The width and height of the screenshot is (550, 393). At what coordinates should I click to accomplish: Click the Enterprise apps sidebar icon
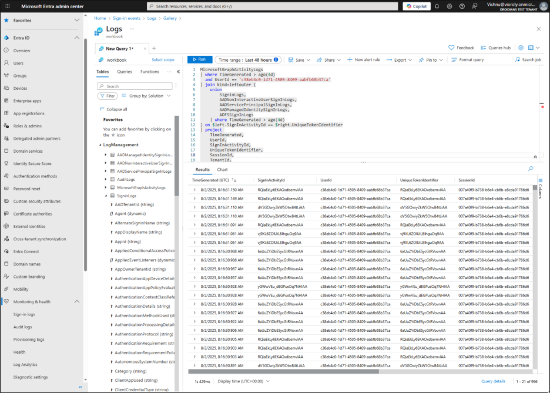(x=6, y=100)
